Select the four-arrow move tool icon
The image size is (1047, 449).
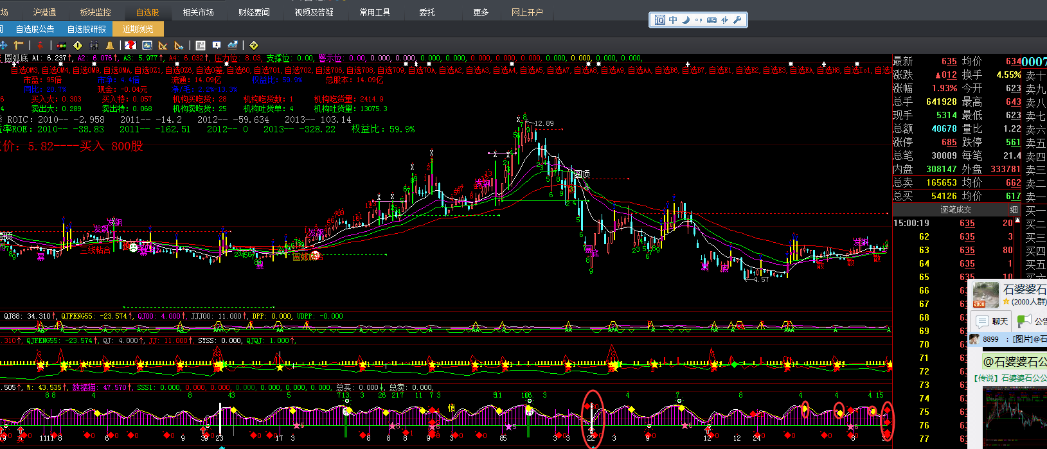click(3, 45)
